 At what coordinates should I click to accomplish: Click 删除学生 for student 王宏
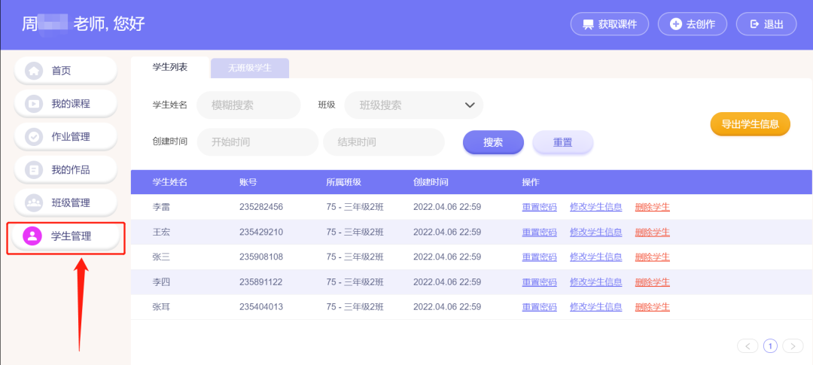coord(652,232)
